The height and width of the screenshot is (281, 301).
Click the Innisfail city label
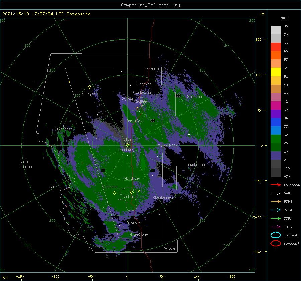(x=135, y=121)
